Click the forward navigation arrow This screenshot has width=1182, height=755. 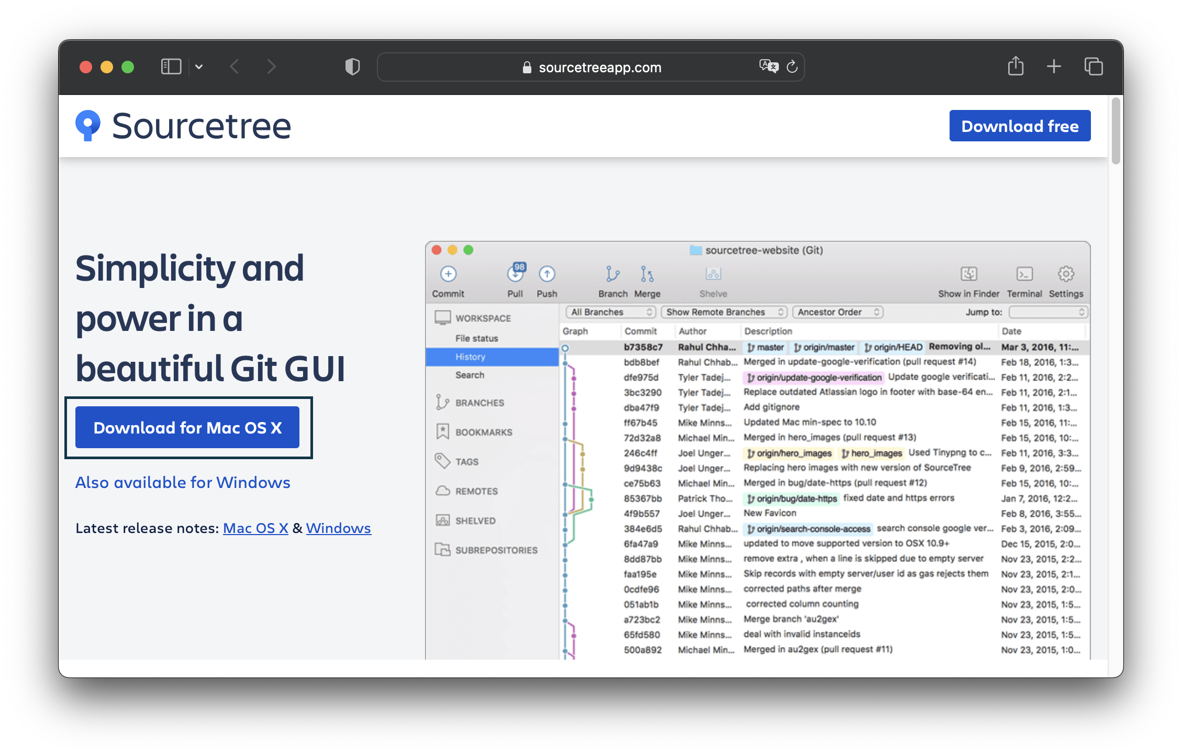(x=271, y=67)
